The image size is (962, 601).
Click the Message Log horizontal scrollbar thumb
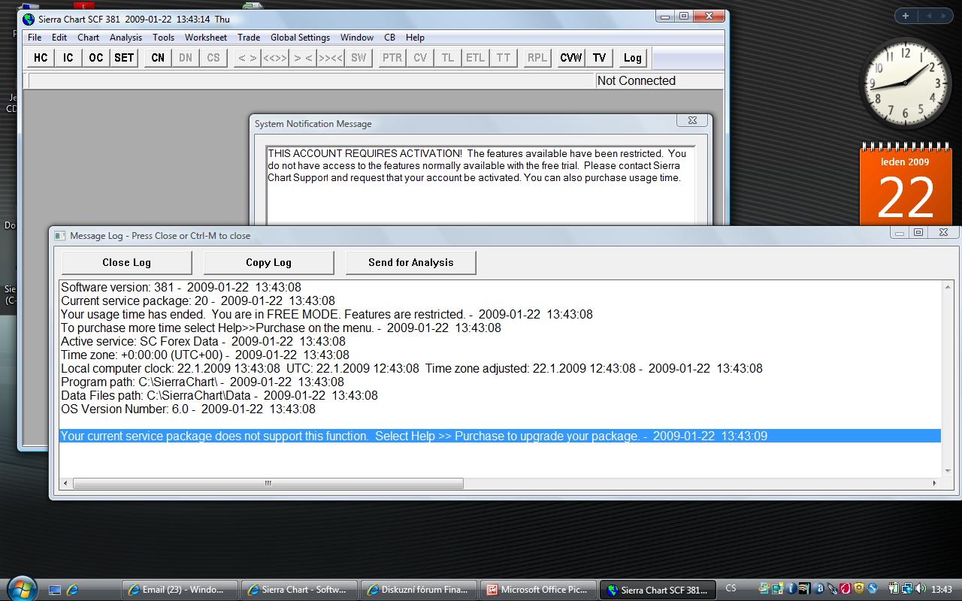pos(268,483)
